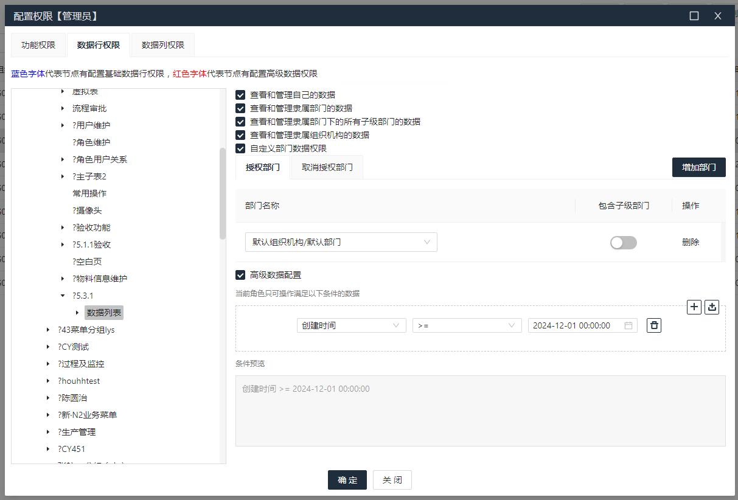Enable the 包含子级部门 toggle switch
Screen dimensions: 738x500
pyautogui.click(x=623, y=242)
